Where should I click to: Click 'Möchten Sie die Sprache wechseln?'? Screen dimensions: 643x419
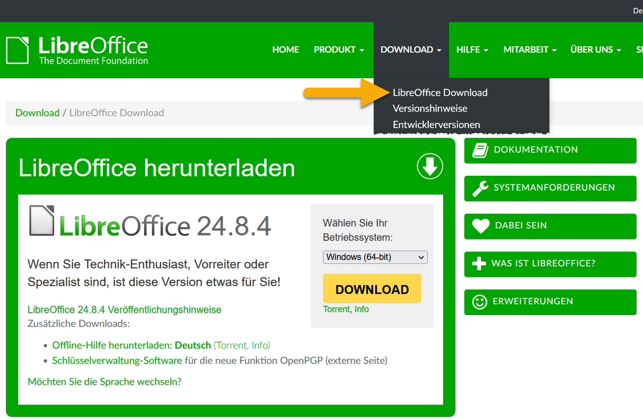[105, 381]
